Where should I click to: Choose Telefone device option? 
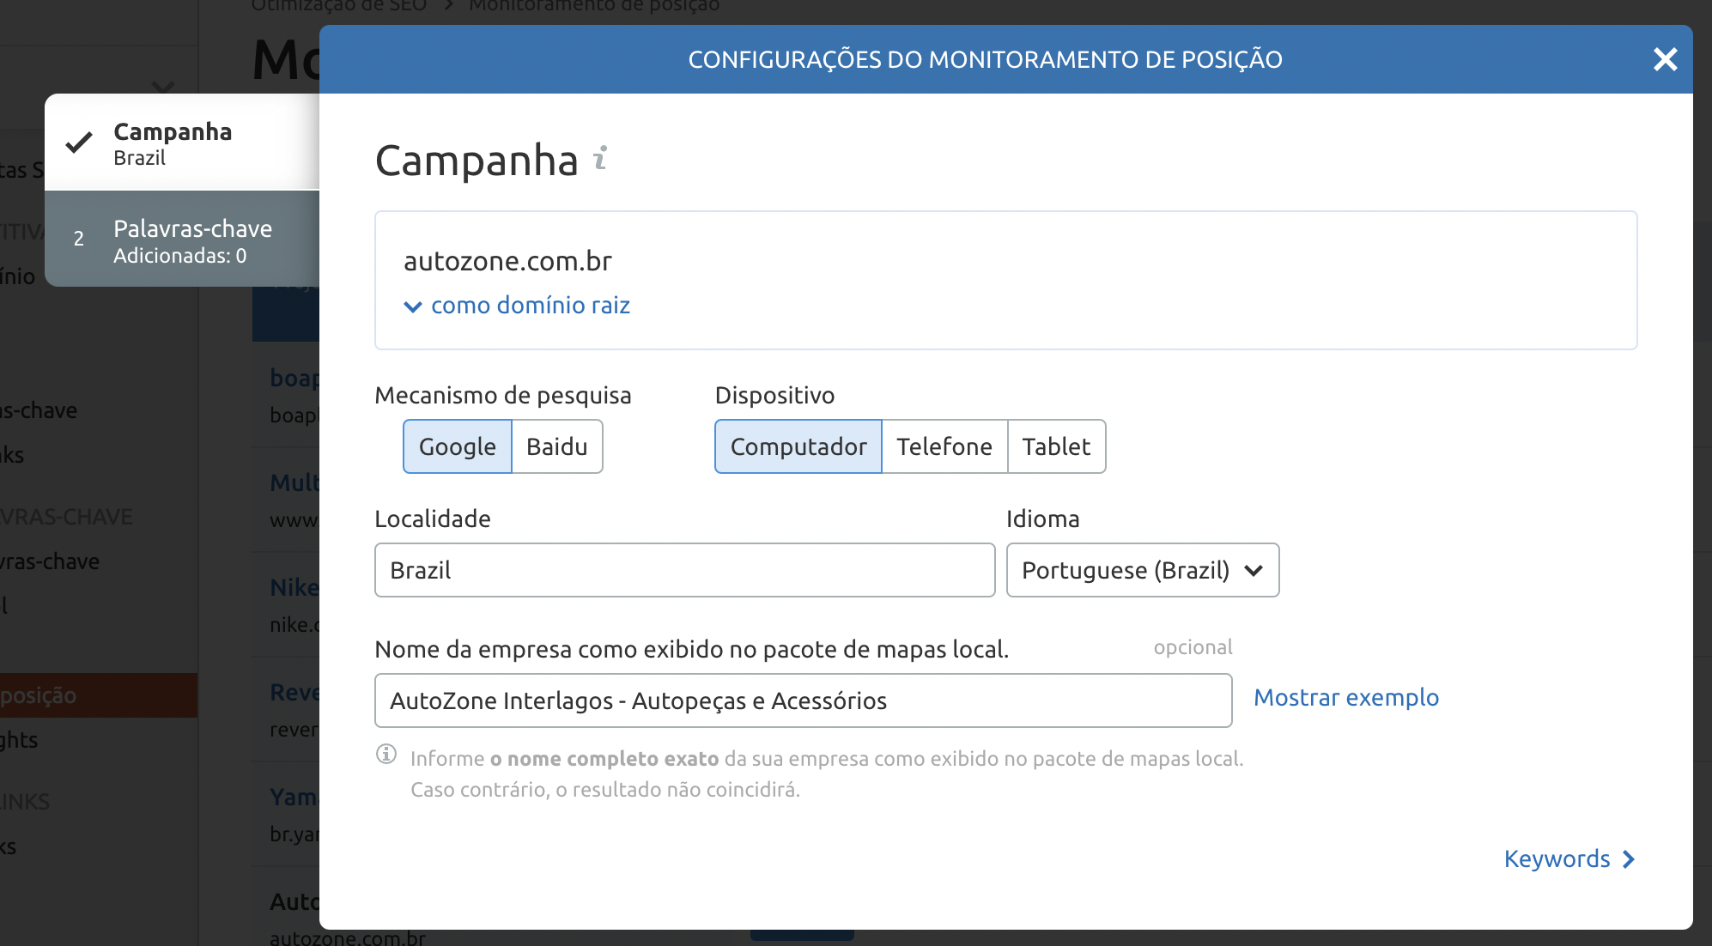pos(944,446)
